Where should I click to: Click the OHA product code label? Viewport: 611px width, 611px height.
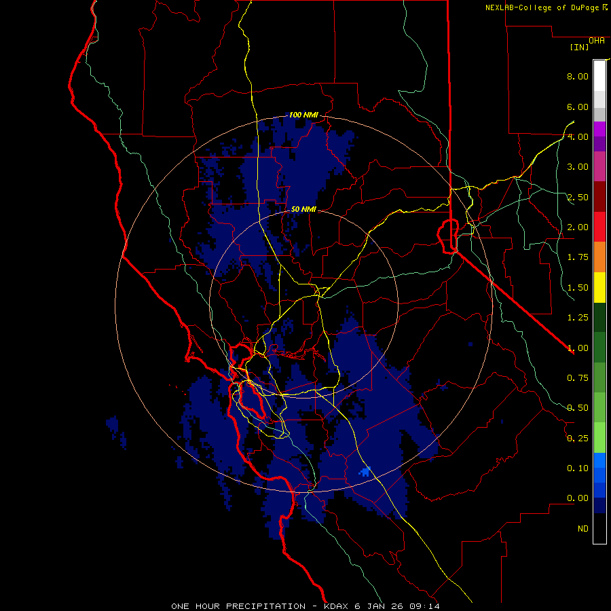pos(597,41)
